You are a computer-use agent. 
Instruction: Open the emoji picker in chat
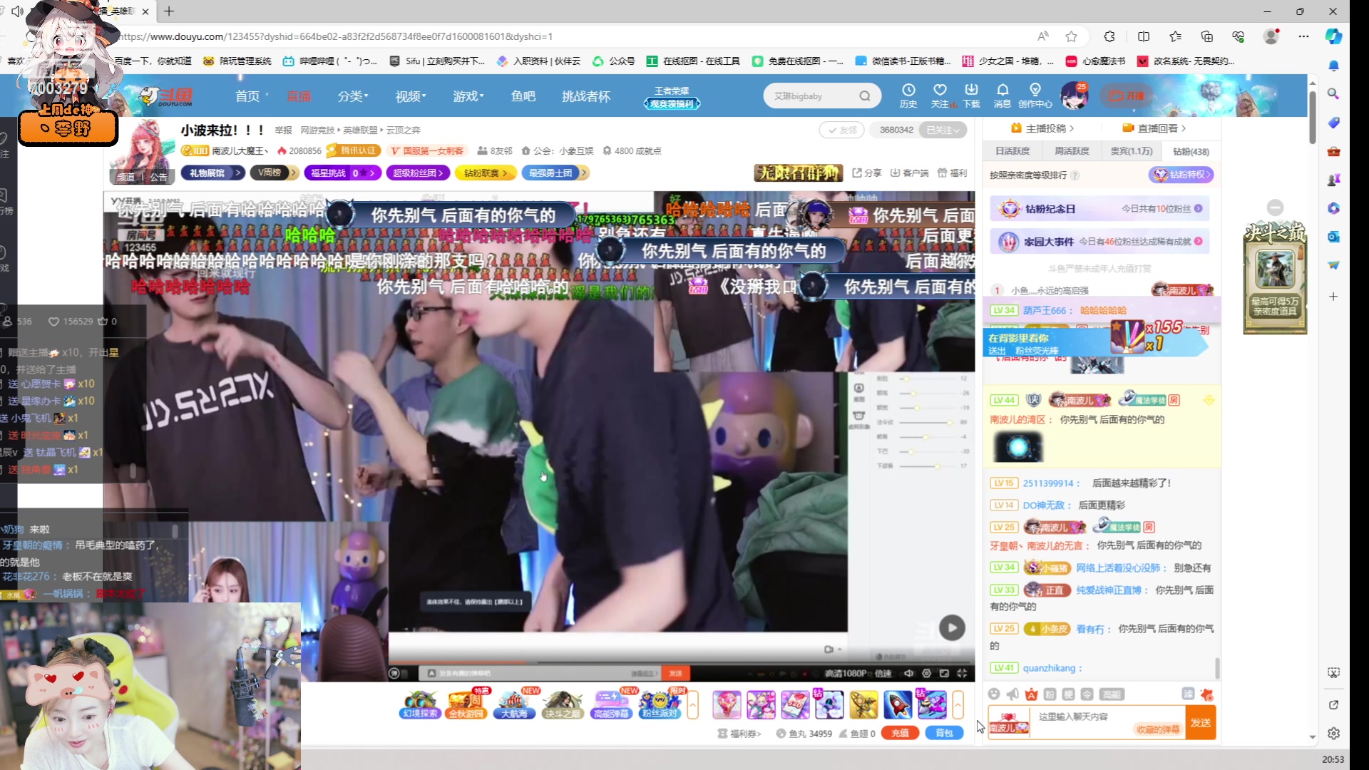tap(994, 694)
